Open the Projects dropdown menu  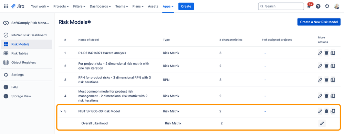coord(61,6)
